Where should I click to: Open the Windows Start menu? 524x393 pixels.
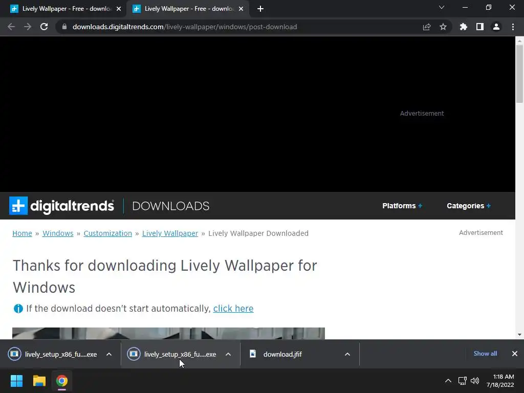click(x=16, y=381)
